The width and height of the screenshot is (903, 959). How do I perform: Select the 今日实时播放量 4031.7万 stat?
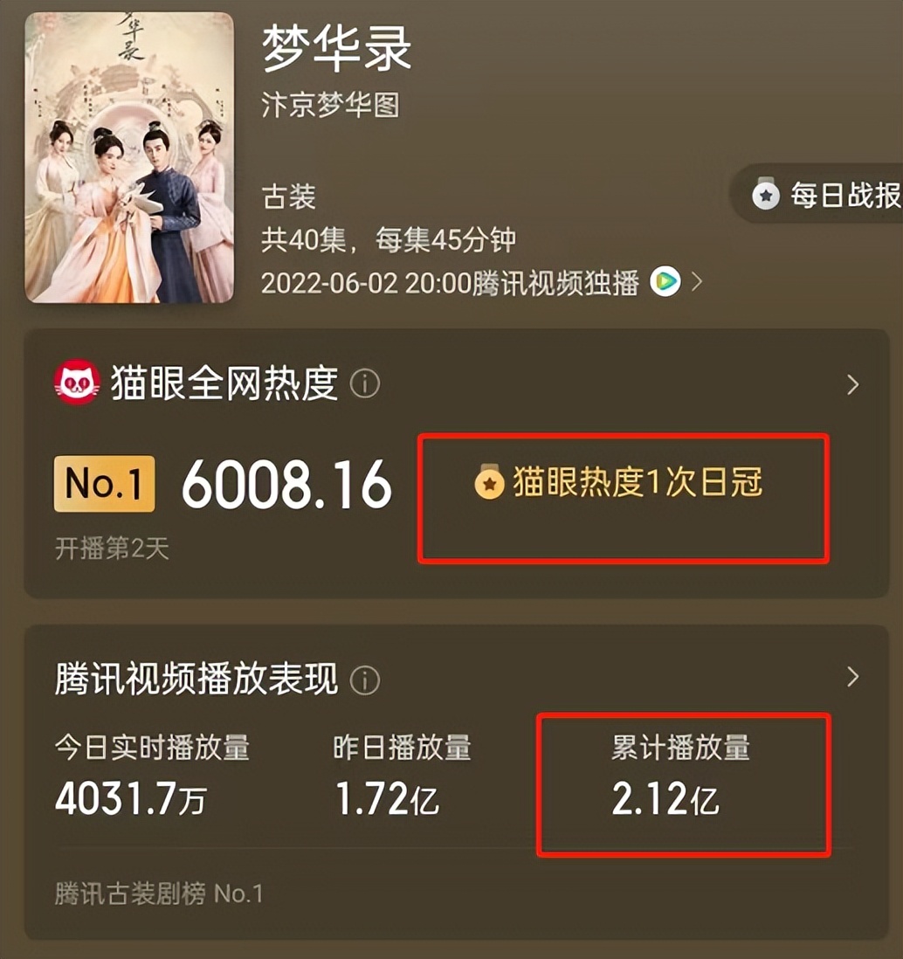click(152, 775)
